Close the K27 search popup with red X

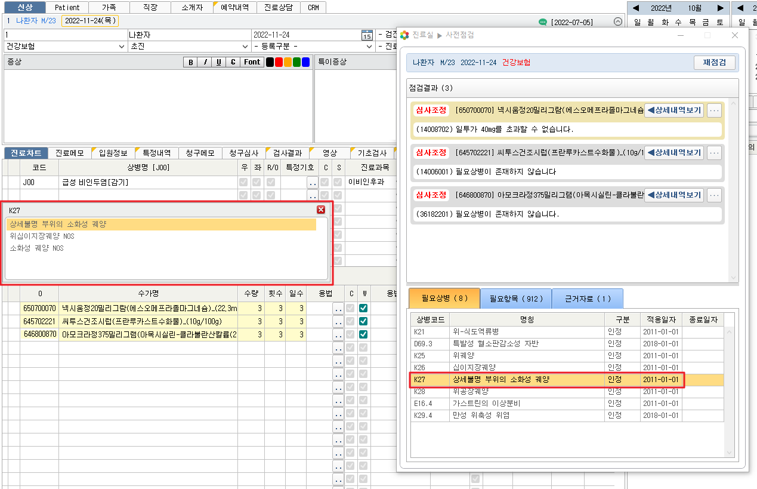point(321,210)
